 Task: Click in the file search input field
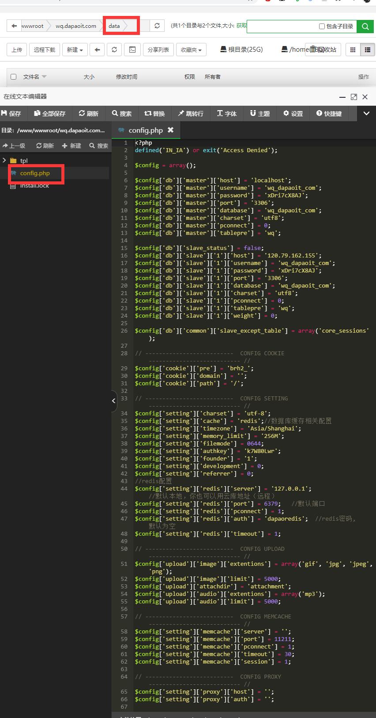point(282,27)
